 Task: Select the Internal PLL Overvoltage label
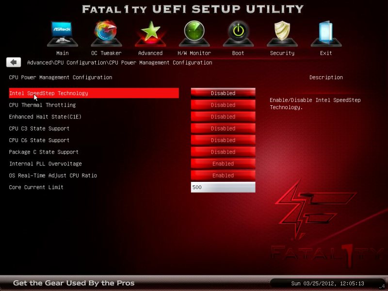pyautogui.click(x=45, y=163)
